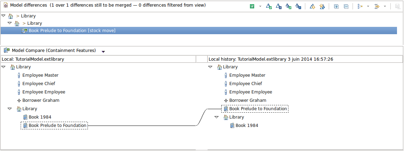Open the Model Compare (Containment Features) viewer menu
The height and width of the screenshot is (151, 404).
(103, 52)
